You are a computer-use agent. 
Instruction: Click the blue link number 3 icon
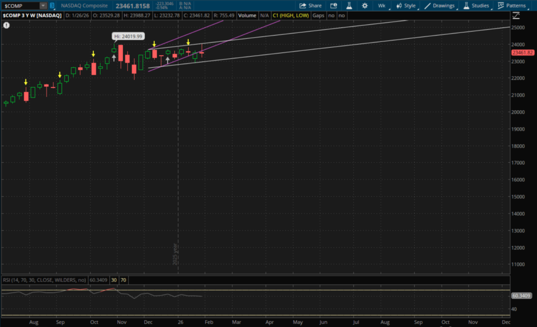(52, 6)
